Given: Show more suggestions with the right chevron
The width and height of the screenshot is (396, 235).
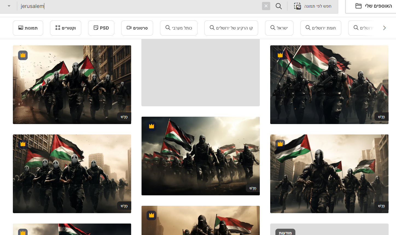Looking at the screenshot, I should (385, 28).
